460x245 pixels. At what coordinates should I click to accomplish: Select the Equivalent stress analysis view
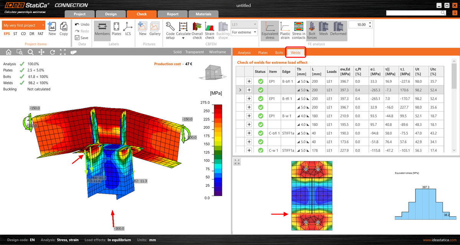(x=269, y=31)
